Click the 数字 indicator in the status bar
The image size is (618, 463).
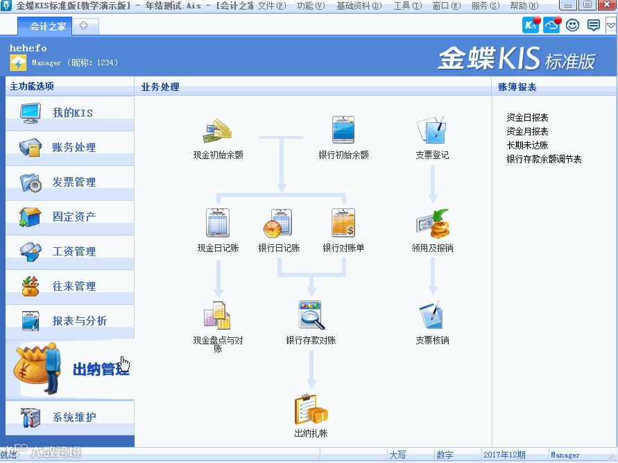pyautogui.click(x=445, y=455)
